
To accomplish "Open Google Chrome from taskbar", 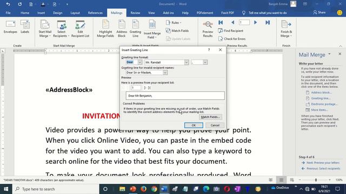I will coord(154,189).
